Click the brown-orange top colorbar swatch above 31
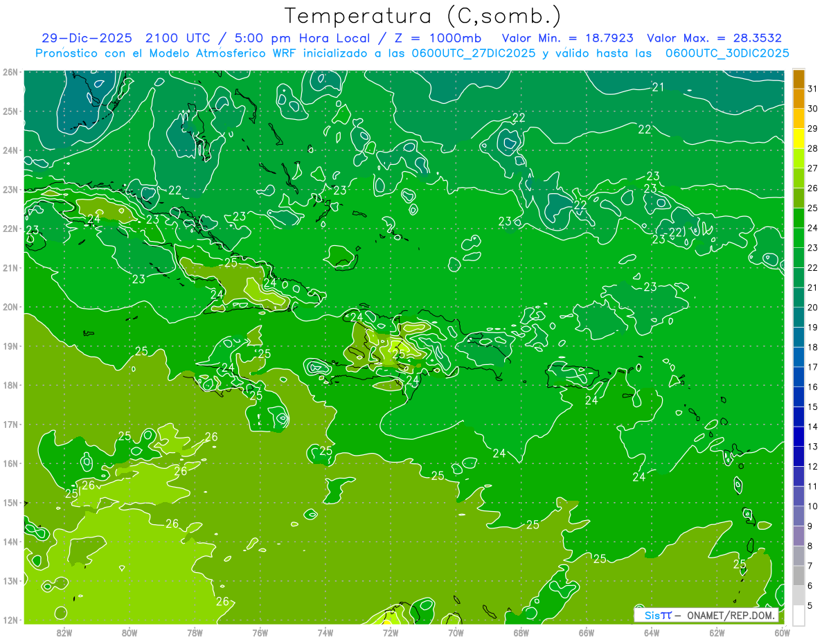This screenshot has height=642, width=831. pyautogui.click(x=798, y=79)
